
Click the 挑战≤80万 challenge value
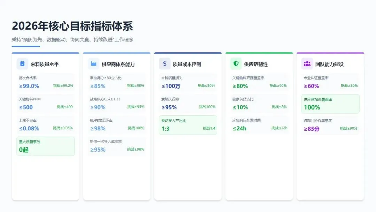click(206, 85)
